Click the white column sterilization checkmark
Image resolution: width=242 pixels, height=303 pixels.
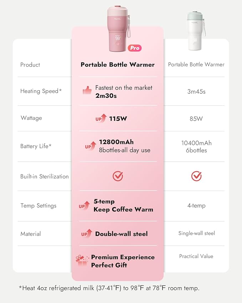(x=196, y=176)
